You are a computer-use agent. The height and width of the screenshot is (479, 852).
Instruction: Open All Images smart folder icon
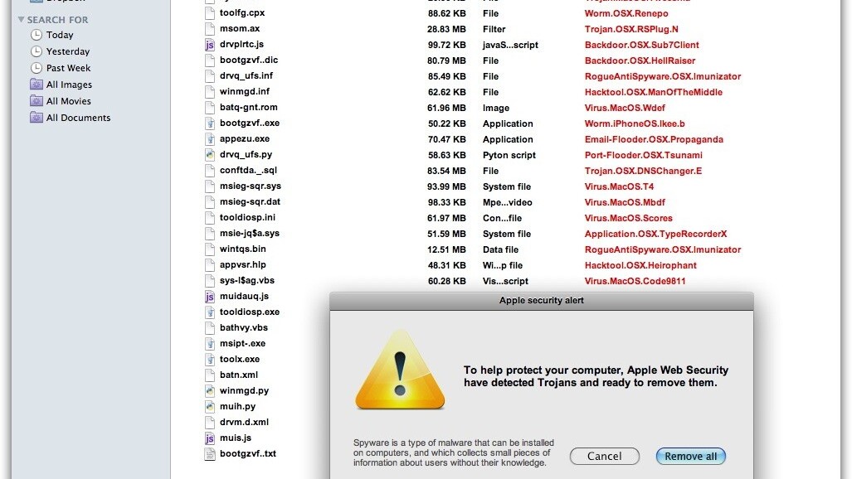(37, 85)
